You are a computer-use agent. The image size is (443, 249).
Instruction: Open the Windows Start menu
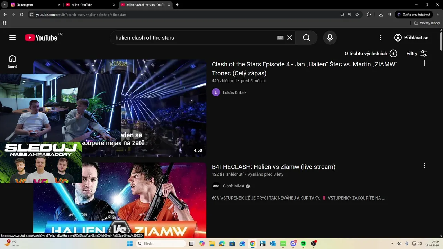[x=130, y=243]
